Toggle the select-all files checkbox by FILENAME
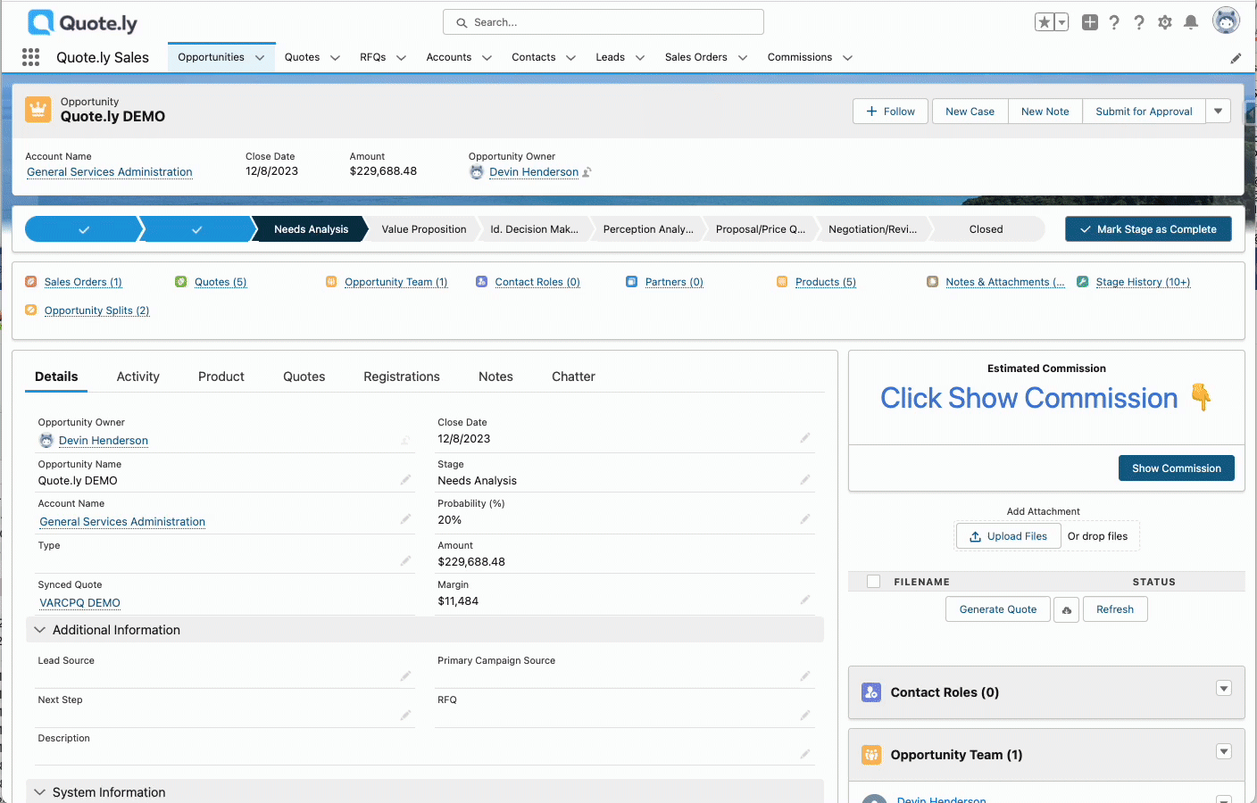1257x803 pixels. pos(874,582)
